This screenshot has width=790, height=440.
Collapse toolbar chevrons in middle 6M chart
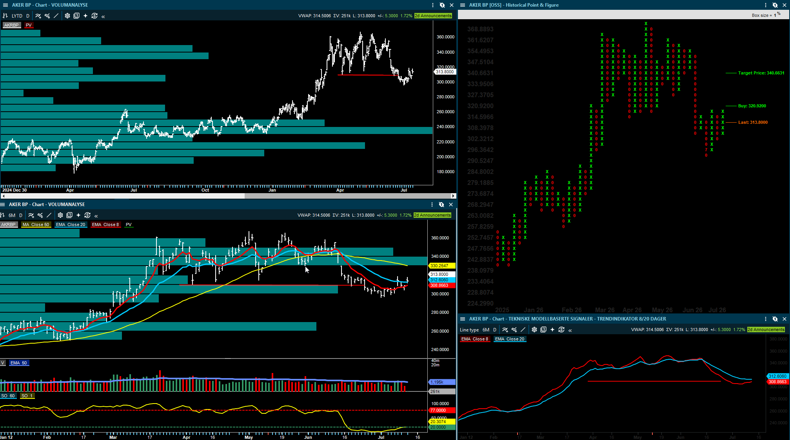tap(96, 215)
